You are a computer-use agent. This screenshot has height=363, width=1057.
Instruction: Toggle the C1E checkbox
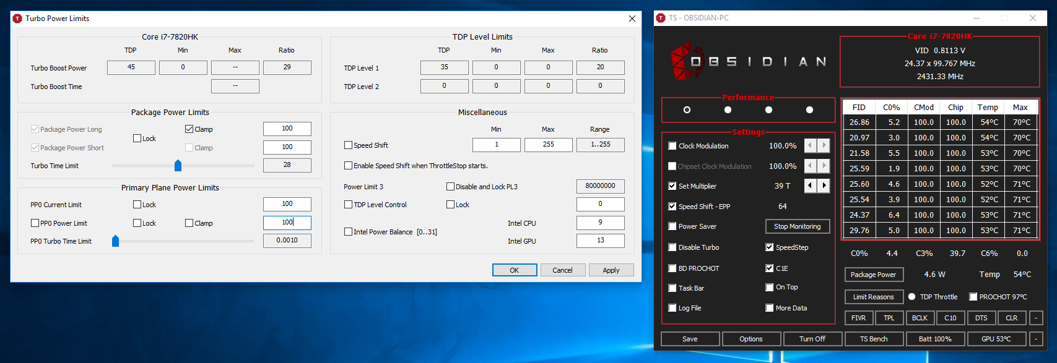[770, 268]
